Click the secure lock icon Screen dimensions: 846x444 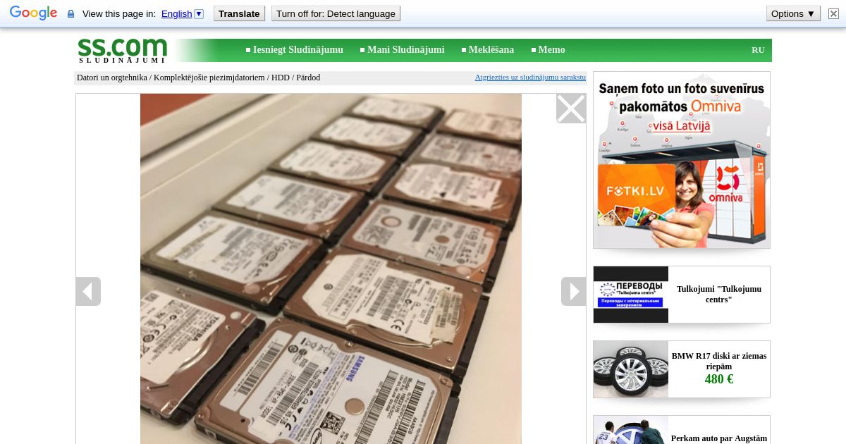click(70, 14)
